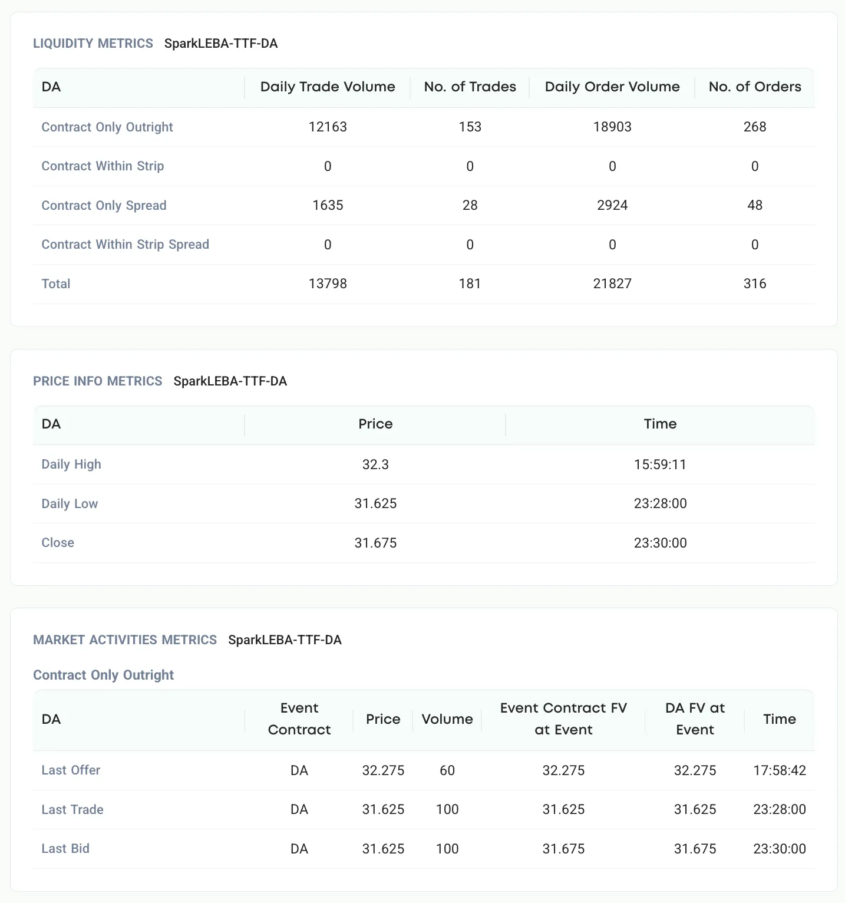Select the total orders count 316
The image size is (845, 903).
[755, 284]
